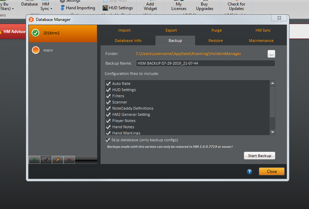Click the Backup Name input field
Image resolution: width=309 pixels, height=209 pixels.
click(206, 63)
